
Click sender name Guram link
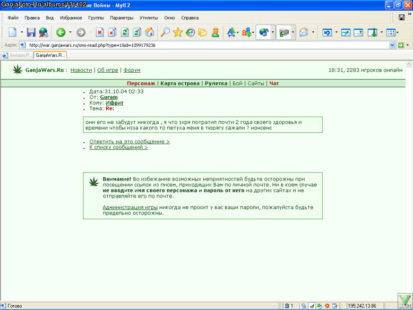coord(109,97)
